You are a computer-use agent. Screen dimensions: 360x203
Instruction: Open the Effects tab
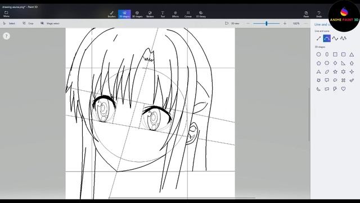175,14
